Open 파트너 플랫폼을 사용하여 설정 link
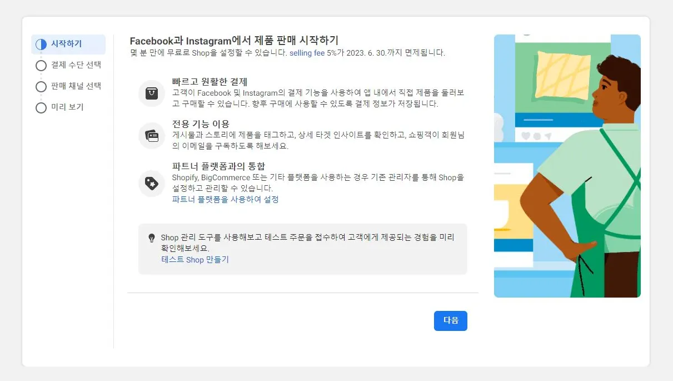Image resolution: width=673 pixels, height=381 pixels. 226,199
